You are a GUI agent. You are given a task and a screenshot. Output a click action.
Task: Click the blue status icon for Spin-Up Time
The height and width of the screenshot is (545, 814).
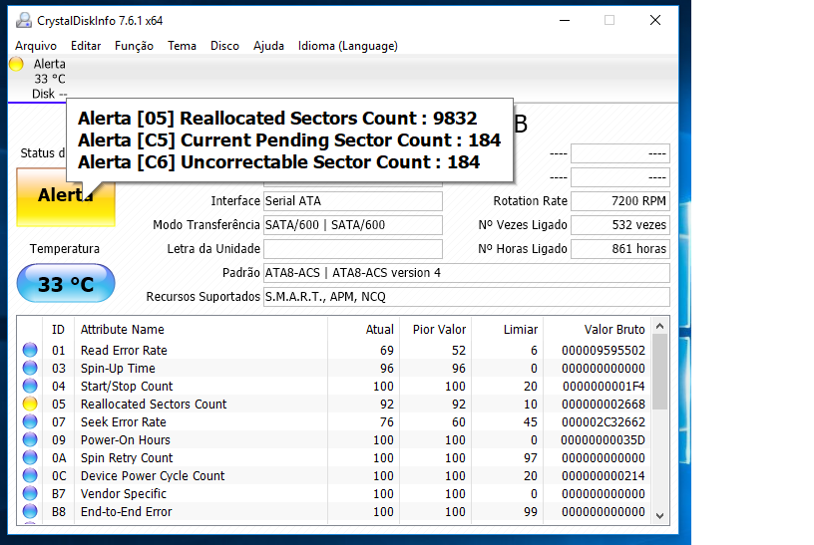[x=30, y=369]
